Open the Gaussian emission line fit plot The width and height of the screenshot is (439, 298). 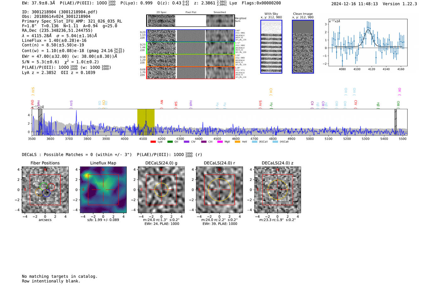368,43
